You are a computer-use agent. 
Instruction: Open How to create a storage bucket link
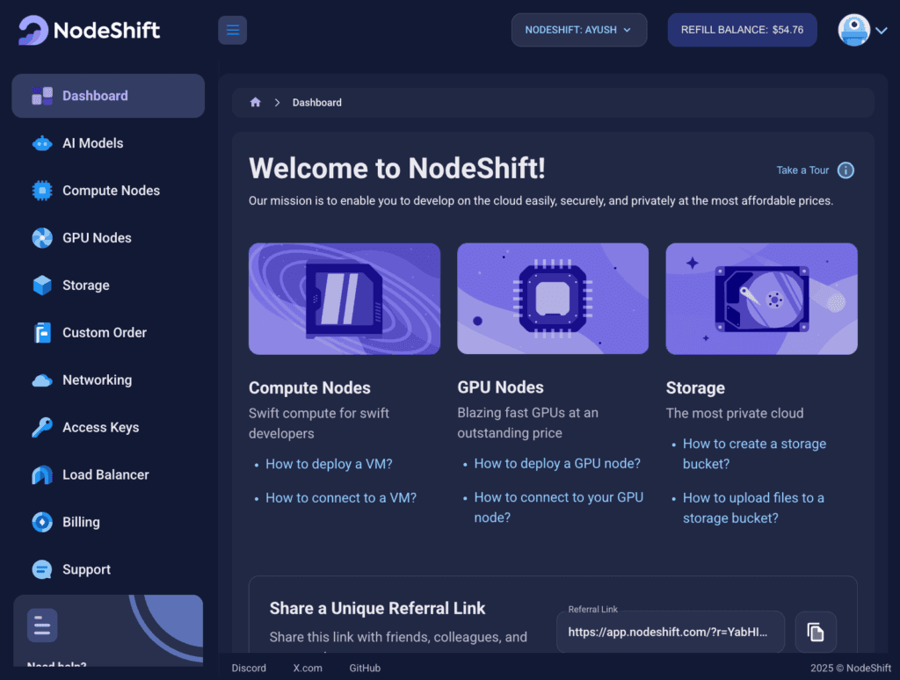click(754, 453)
